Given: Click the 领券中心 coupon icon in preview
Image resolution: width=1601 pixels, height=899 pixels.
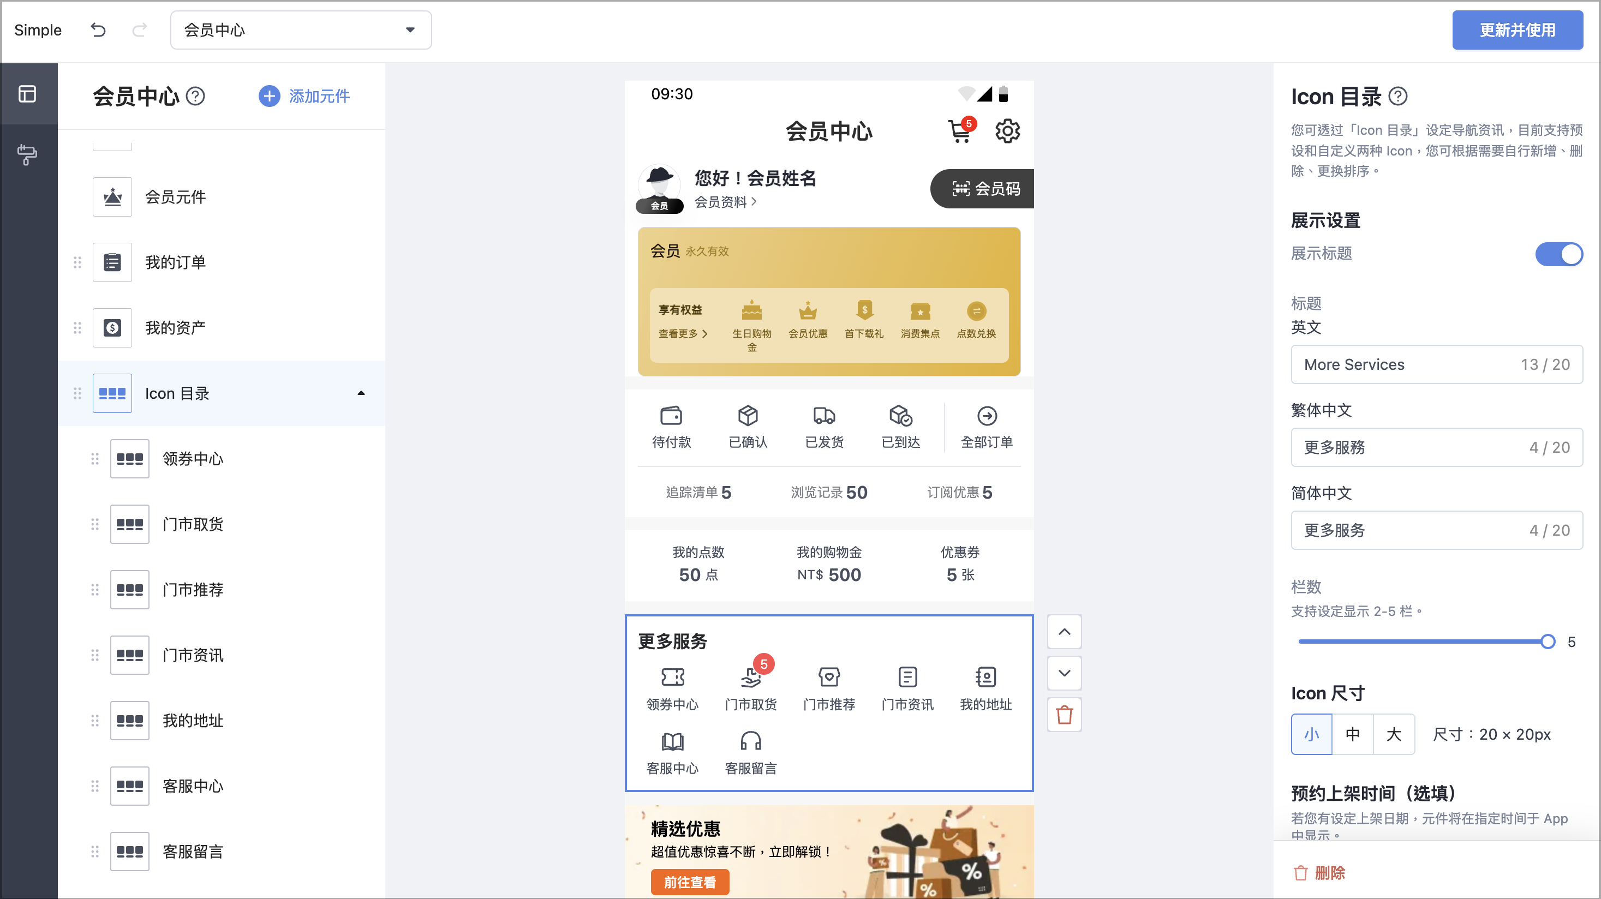Looking at the screenshot, I should [x=672, y=676].
